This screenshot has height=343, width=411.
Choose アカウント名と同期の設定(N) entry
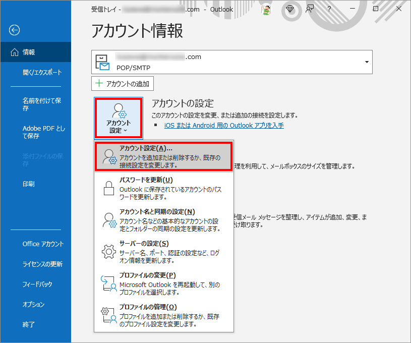tap(163, 220)
